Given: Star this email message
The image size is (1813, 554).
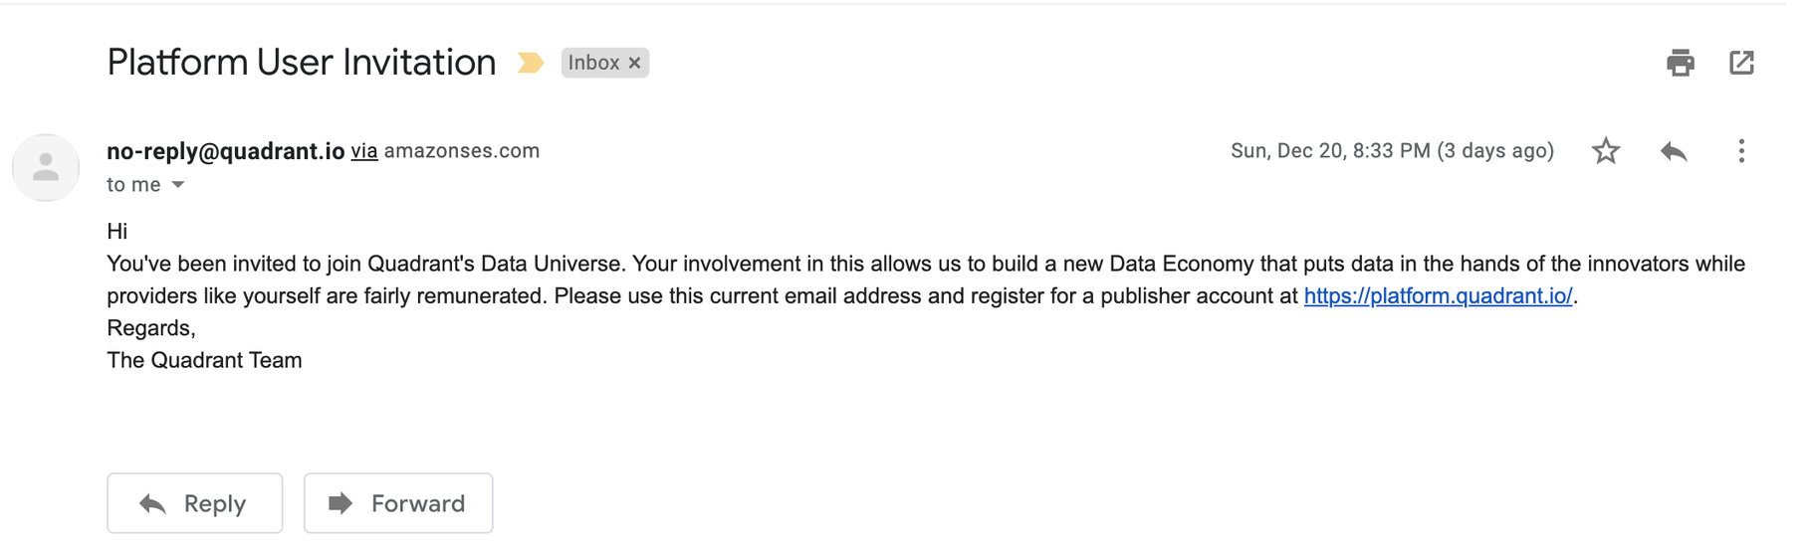Looking at the screenshot, I should click(x=1605, y=151).
